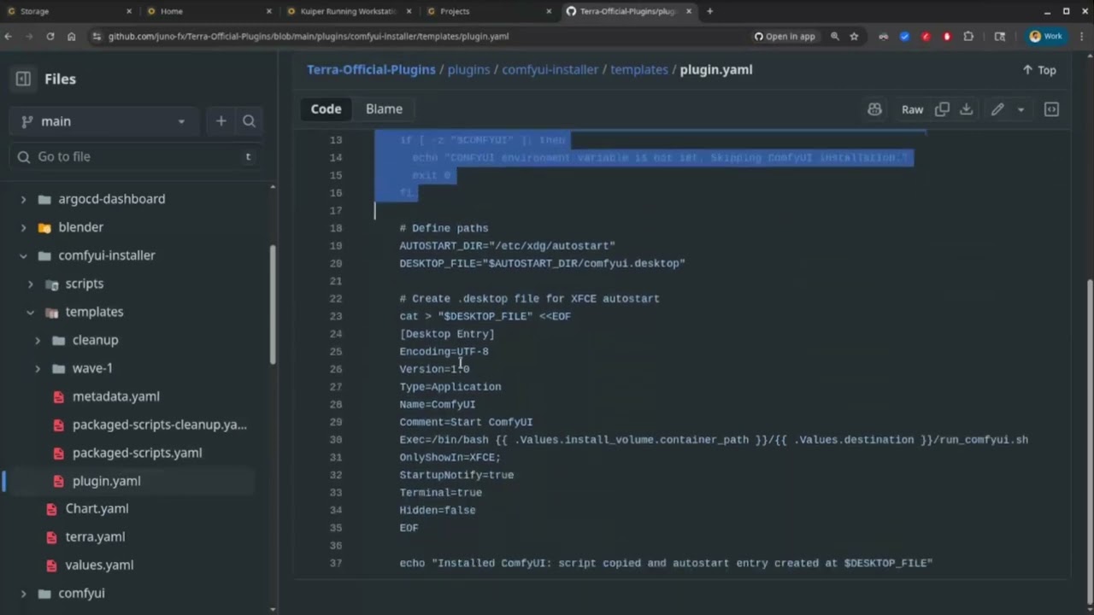View site information icon in address bar
This screenshot has width=1094, height=615.
tap(96, 37)
